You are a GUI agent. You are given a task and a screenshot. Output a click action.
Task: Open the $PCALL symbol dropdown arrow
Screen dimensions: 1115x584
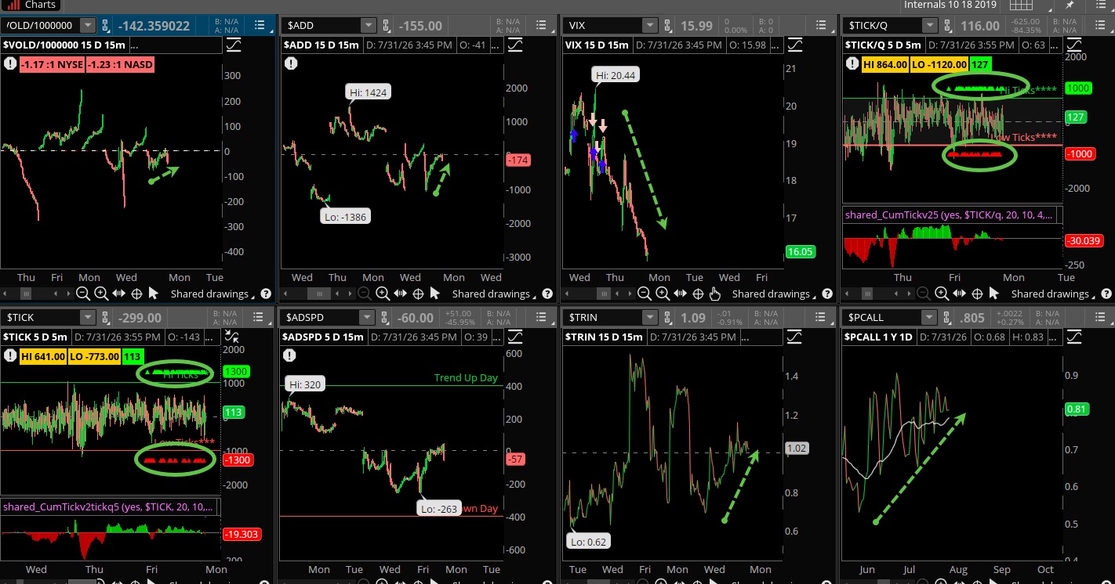click(x=928, y=317)
